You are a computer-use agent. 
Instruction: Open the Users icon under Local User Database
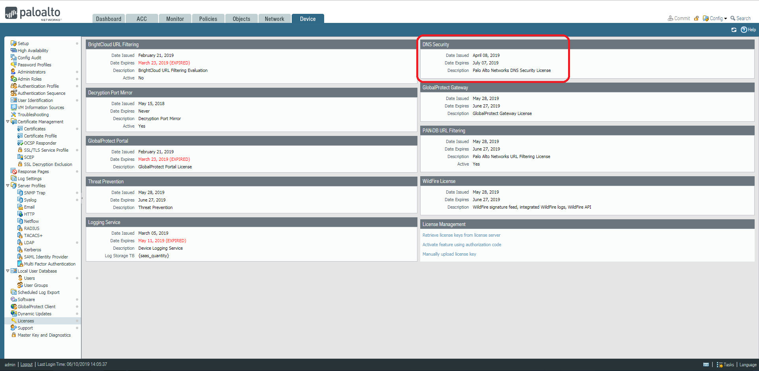pos(20,278)
